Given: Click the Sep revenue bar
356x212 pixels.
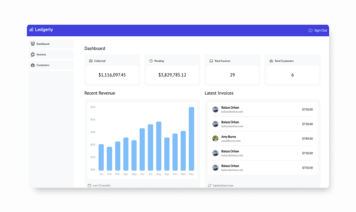Looking at the screenshot, I should pos(167,154).
